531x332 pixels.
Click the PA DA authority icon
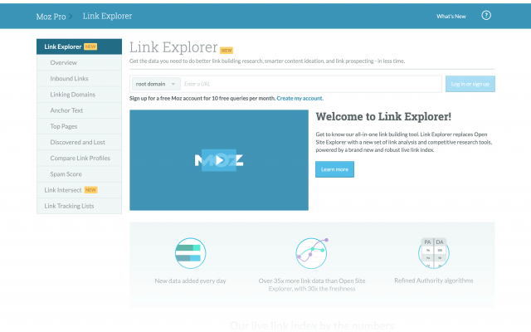click(x=434, y=252)
